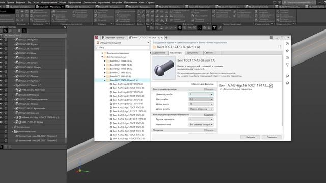Screen dimensions: 326x183
Task: Open the three-dot menu beside Винт ГОСТ 17473-80 title
Action: tap(280, 47)
